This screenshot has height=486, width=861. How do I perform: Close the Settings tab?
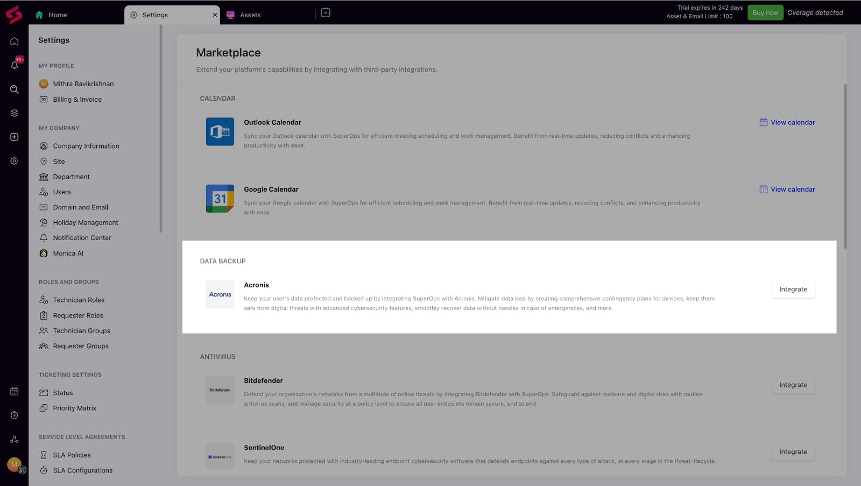[215, 15]
